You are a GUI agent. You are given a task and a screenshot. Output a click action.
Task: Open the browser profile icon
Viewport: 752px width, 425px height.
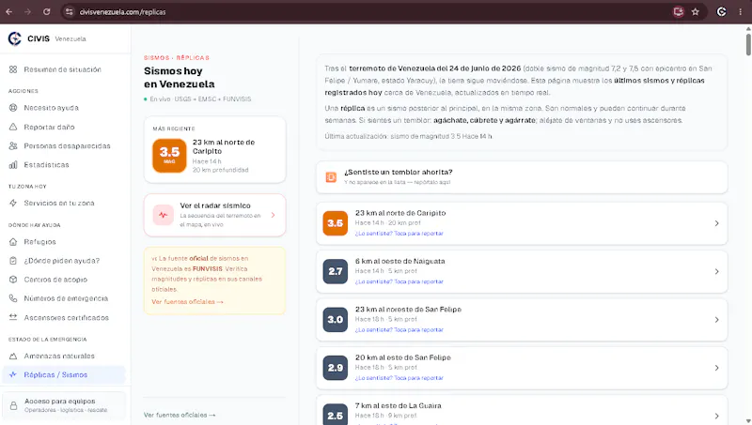coord(721,12)
